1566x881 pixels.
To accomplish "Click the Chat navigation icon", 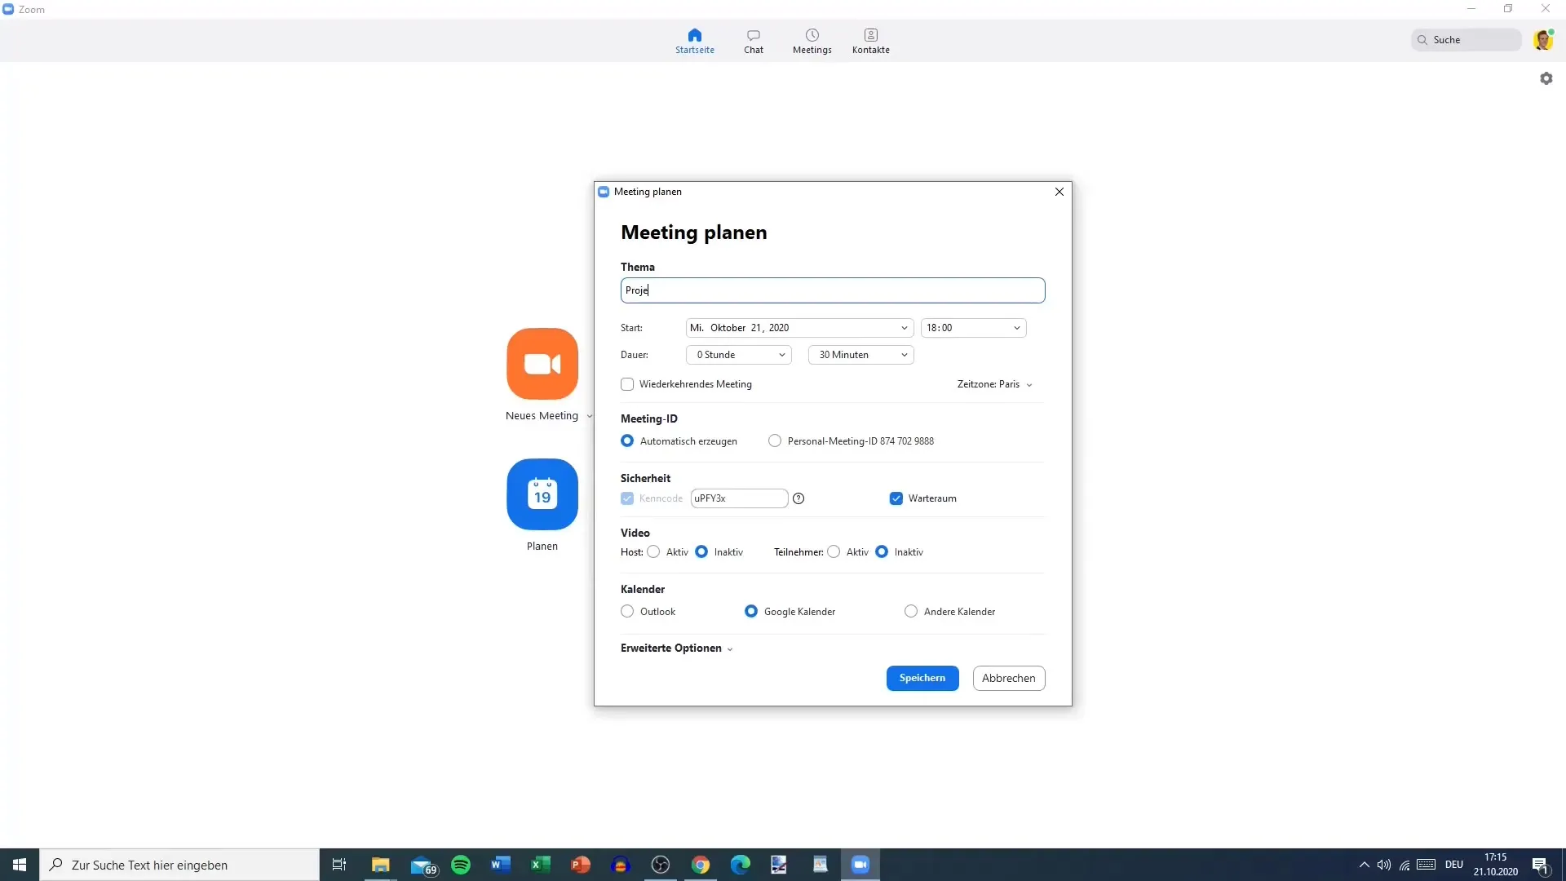I will point(753,41).
